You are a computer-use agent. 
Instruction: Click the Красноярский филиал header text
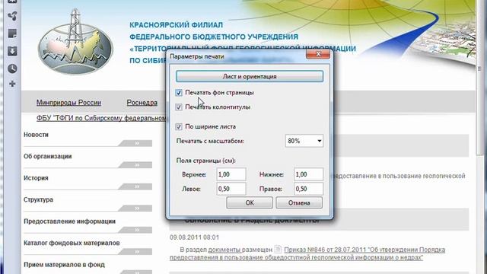tap(176, 25)
